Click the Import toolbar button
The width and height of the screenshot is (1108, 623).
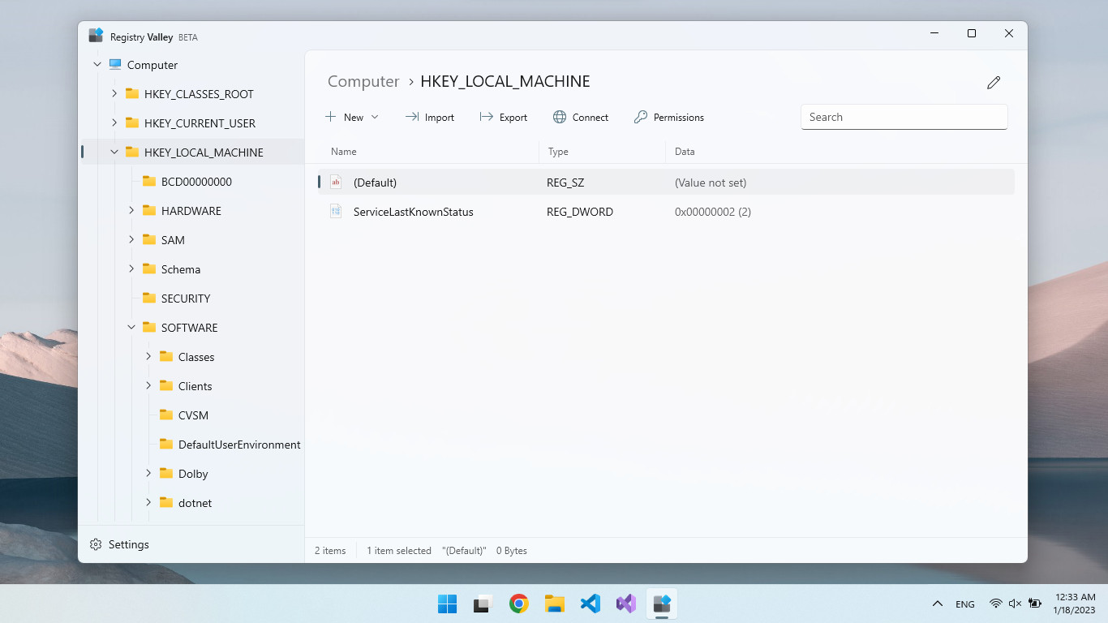430,118
